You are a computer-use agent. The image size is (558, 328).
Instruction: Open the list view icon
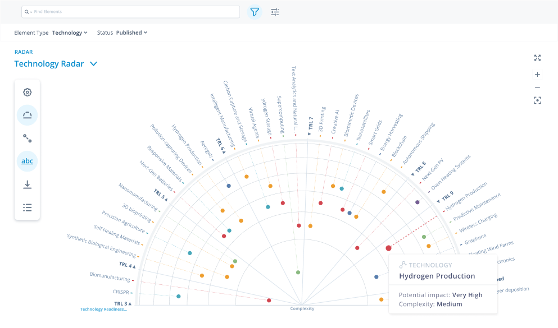(28, 207)
